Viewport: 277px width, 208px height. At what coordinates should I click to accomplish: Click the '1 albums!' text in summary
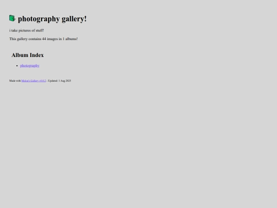coord(70,39)
